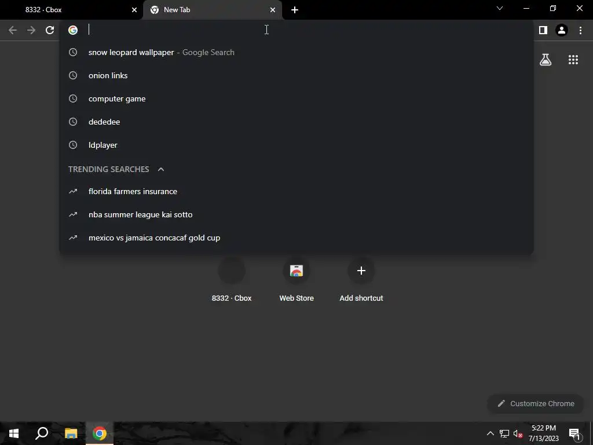Add a new shortcut
This screenshot has width=593, height=445.
(x=361, y=279)
